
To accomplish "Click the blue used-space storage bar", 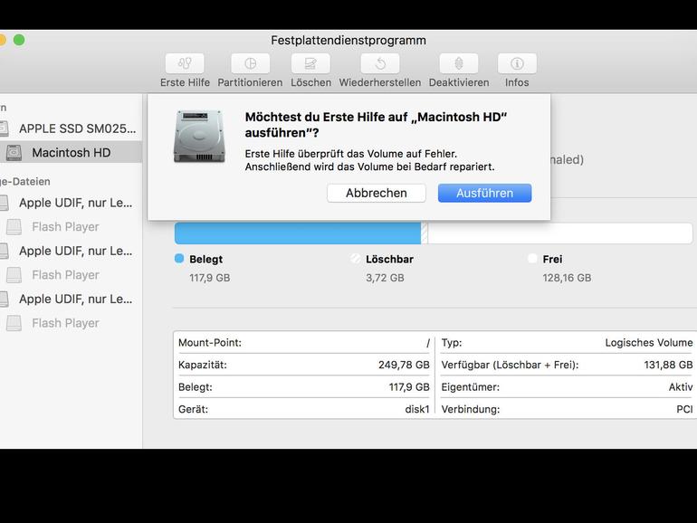I will click(x=297, y=233).
